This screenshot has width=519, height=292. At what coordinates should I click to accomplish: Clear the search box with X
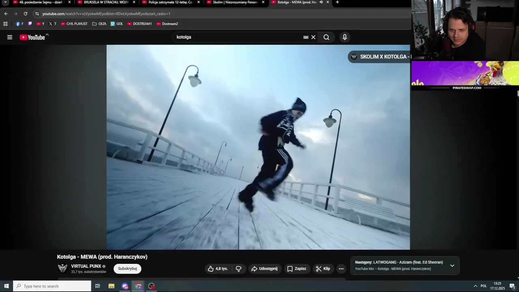[x=313, y=37]
